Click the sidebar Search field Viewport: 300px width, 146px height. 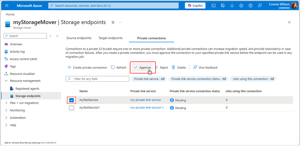click(x=25, y=36)
